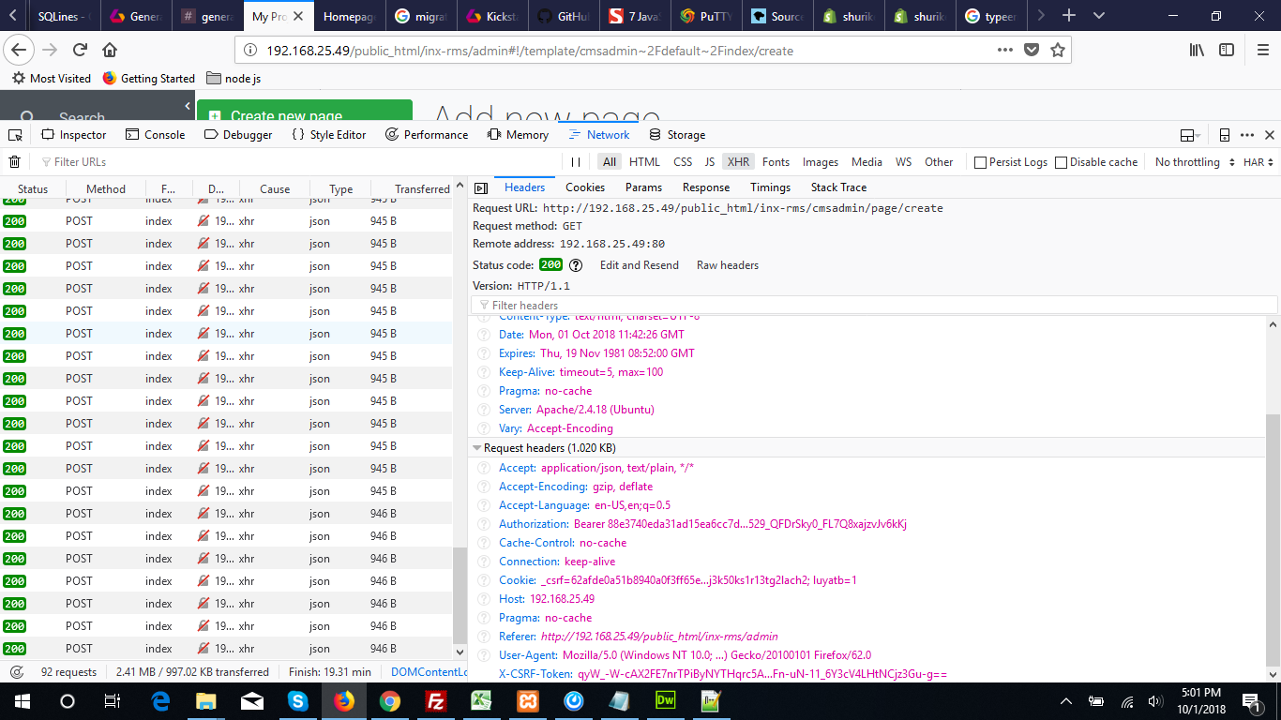Select the element picker tool in DevTools
Image resolution: width=1281 pixels, height=720 pixels.
click(15, 134)
